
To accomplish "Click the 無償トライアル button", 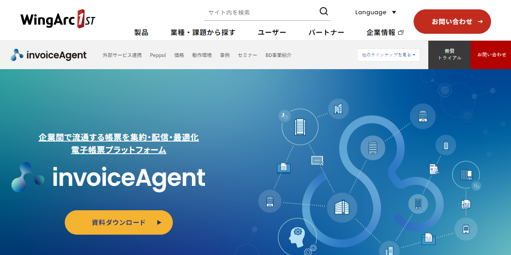I will [x=449, y=54].
